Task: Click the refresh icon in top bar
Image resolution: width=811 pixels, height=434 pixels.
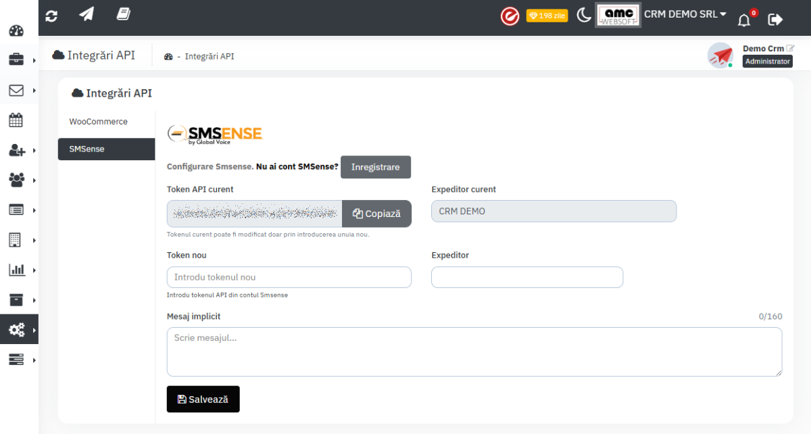Action: (x=51, y=15)
